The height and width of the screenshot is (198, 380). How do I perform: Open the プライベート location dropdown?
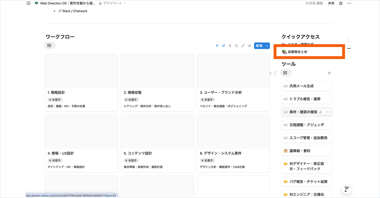(112, 3)
